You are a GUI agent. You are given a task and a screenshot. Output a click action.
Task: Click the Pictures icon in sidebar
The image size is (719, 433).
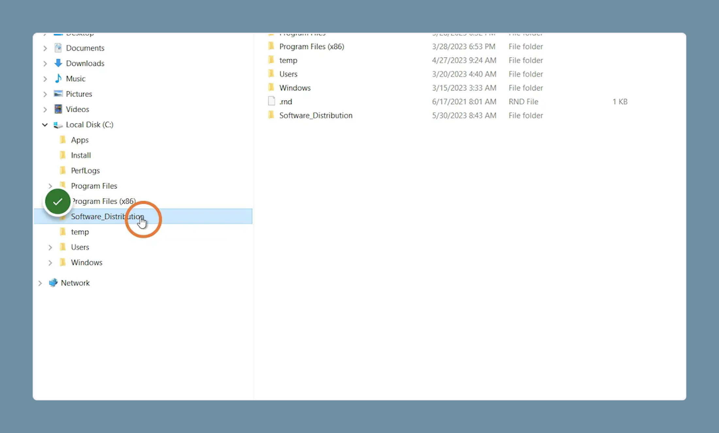pos(58,94)
